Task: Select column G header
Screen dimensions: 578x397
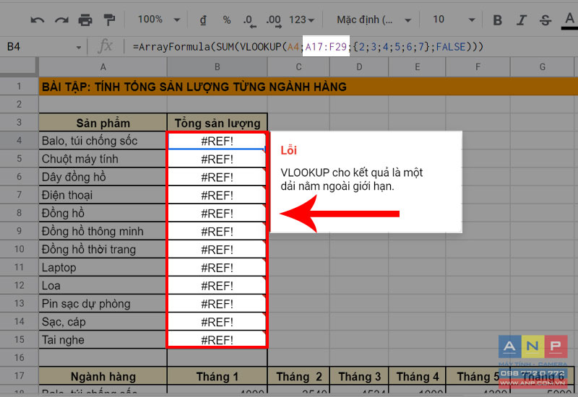Action: [543, 67]
